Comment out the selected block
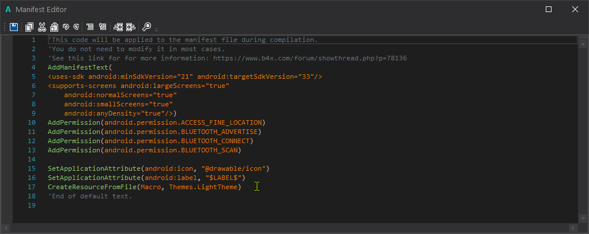This screenshot has height=234, width=589. [x=90, y=26]
